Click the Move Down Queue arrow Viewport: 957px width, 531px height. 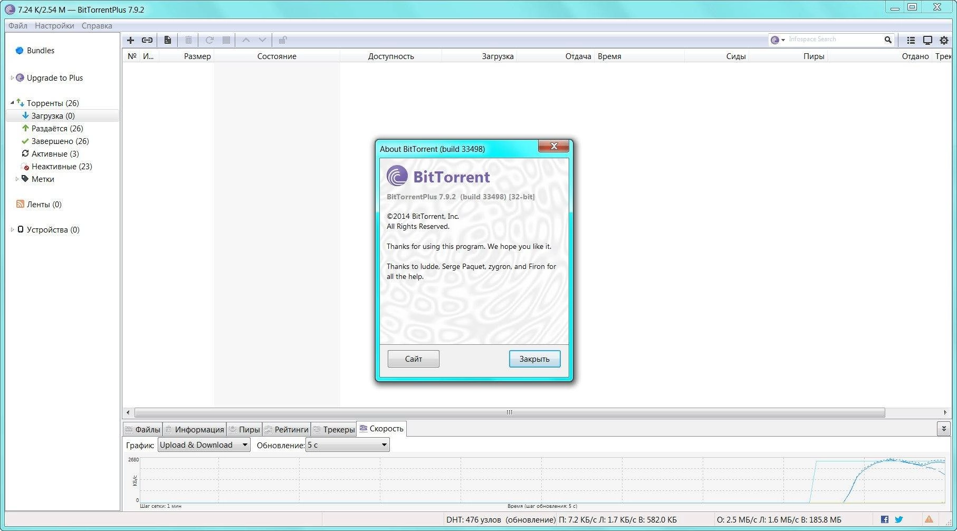pos(262,40)
